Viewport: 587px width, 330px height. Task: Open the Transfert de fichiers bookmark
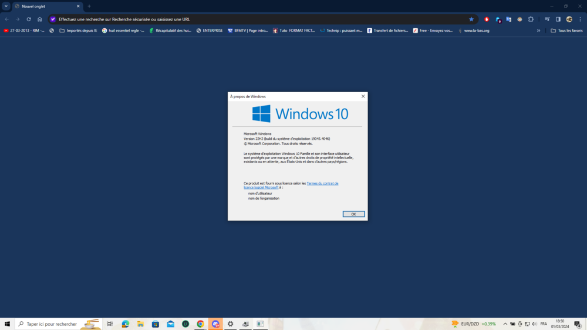(387, 31)
